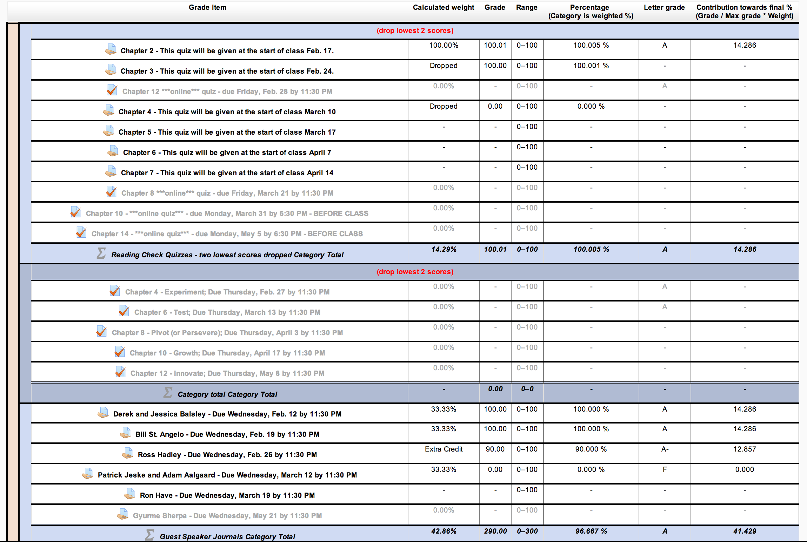Open Ross Hadley journal link
807x542 pixels.
click(x=227, y=455)
